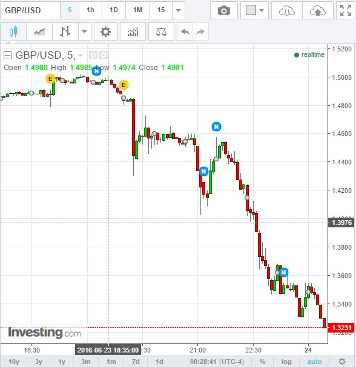
Task: Open timezone menu showing 00:28:41 (UTC-4)
Action: point(217,362)
